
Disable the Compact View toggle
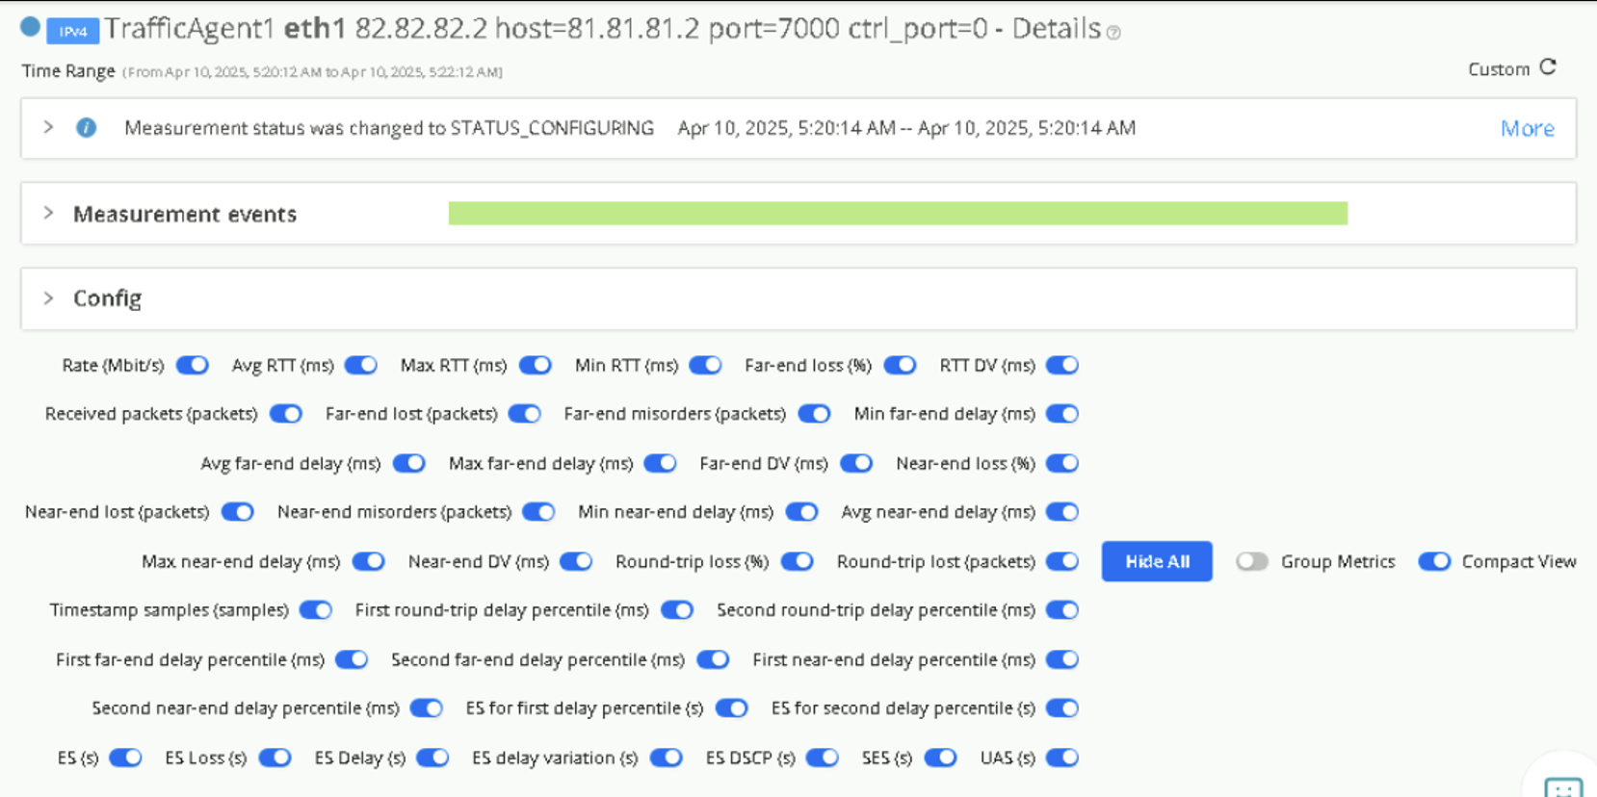click(1433, 562)
